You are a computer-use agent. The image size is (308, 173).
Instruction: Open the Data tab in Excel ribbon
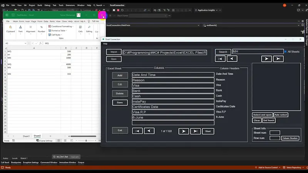coord(46,21)
